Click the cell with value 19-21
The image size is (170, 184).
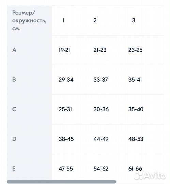64,50
